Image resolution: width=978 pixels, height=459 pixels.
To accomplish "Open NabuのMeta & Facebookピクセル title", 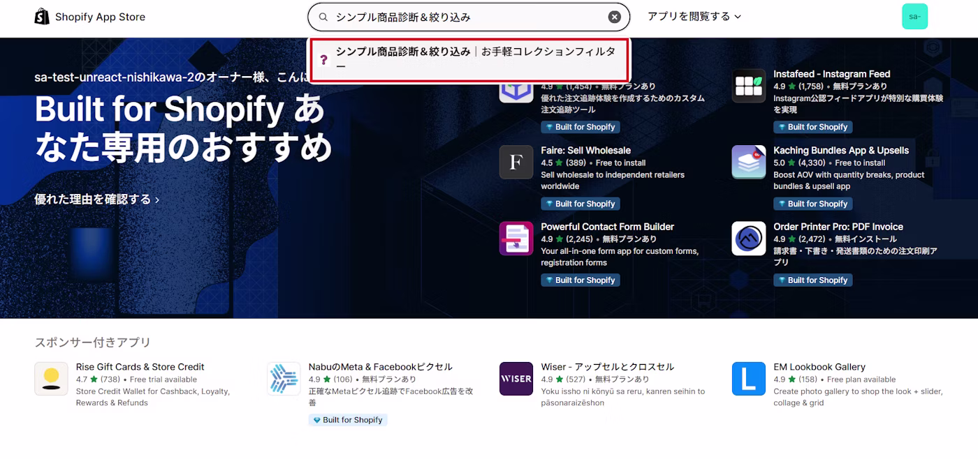I will [381, 367].
